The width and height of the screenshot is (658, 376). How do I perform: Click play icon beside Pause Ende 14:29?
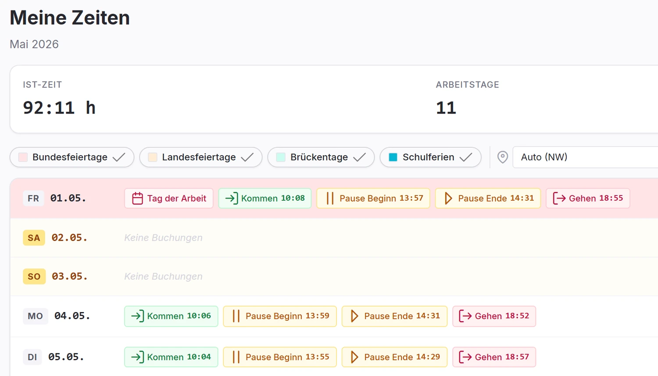point(354,357)
